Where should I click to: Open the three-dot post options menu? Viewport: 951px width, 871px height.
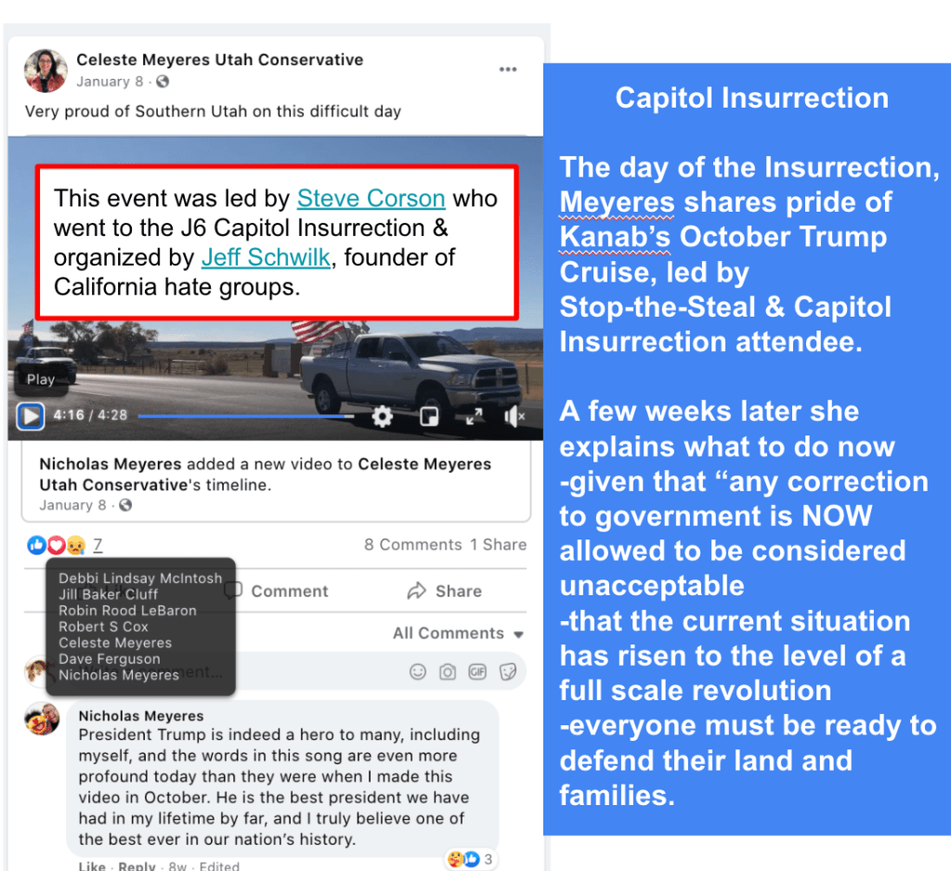coord(508,70)
